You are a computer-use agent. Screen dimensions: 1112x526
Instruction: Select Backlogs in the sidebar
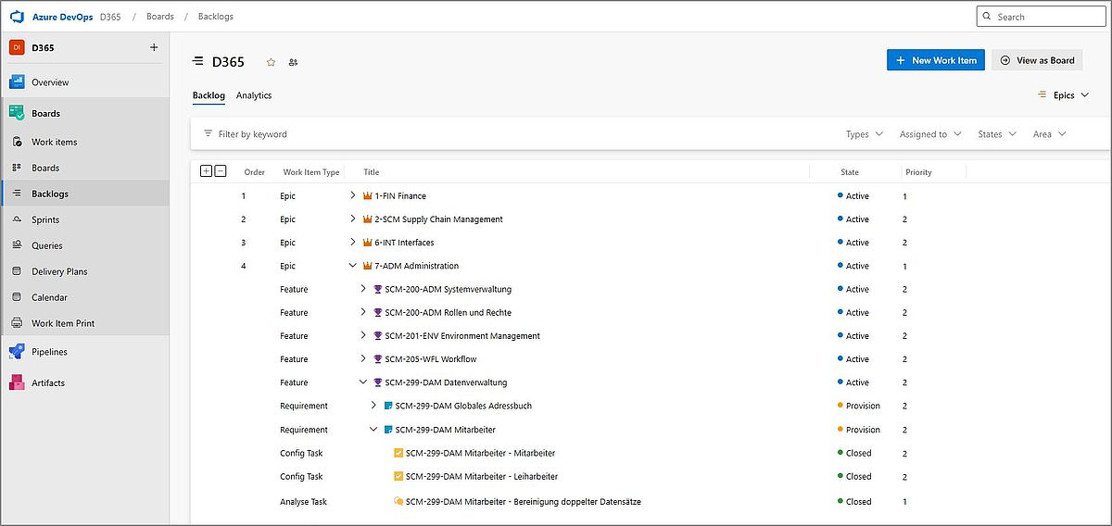50,194
